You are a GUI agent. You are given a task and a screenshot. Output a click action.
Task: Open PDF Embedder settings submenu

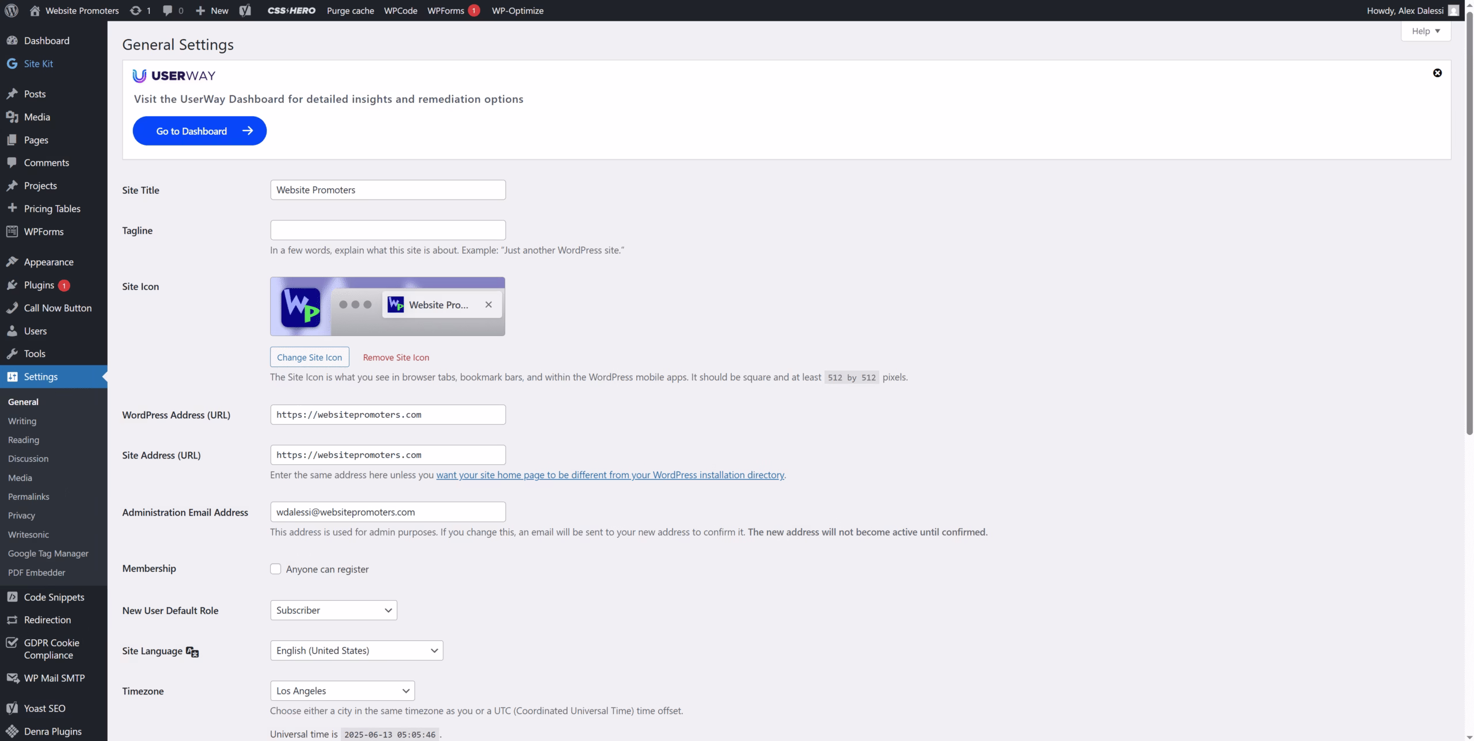(x=37, y=572)
